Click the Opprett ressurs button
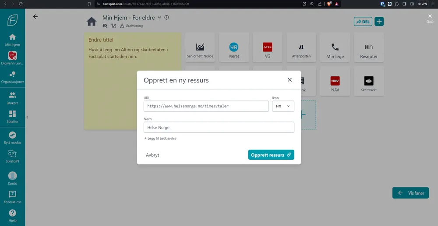438x226 pixels. tap(271, 155)
